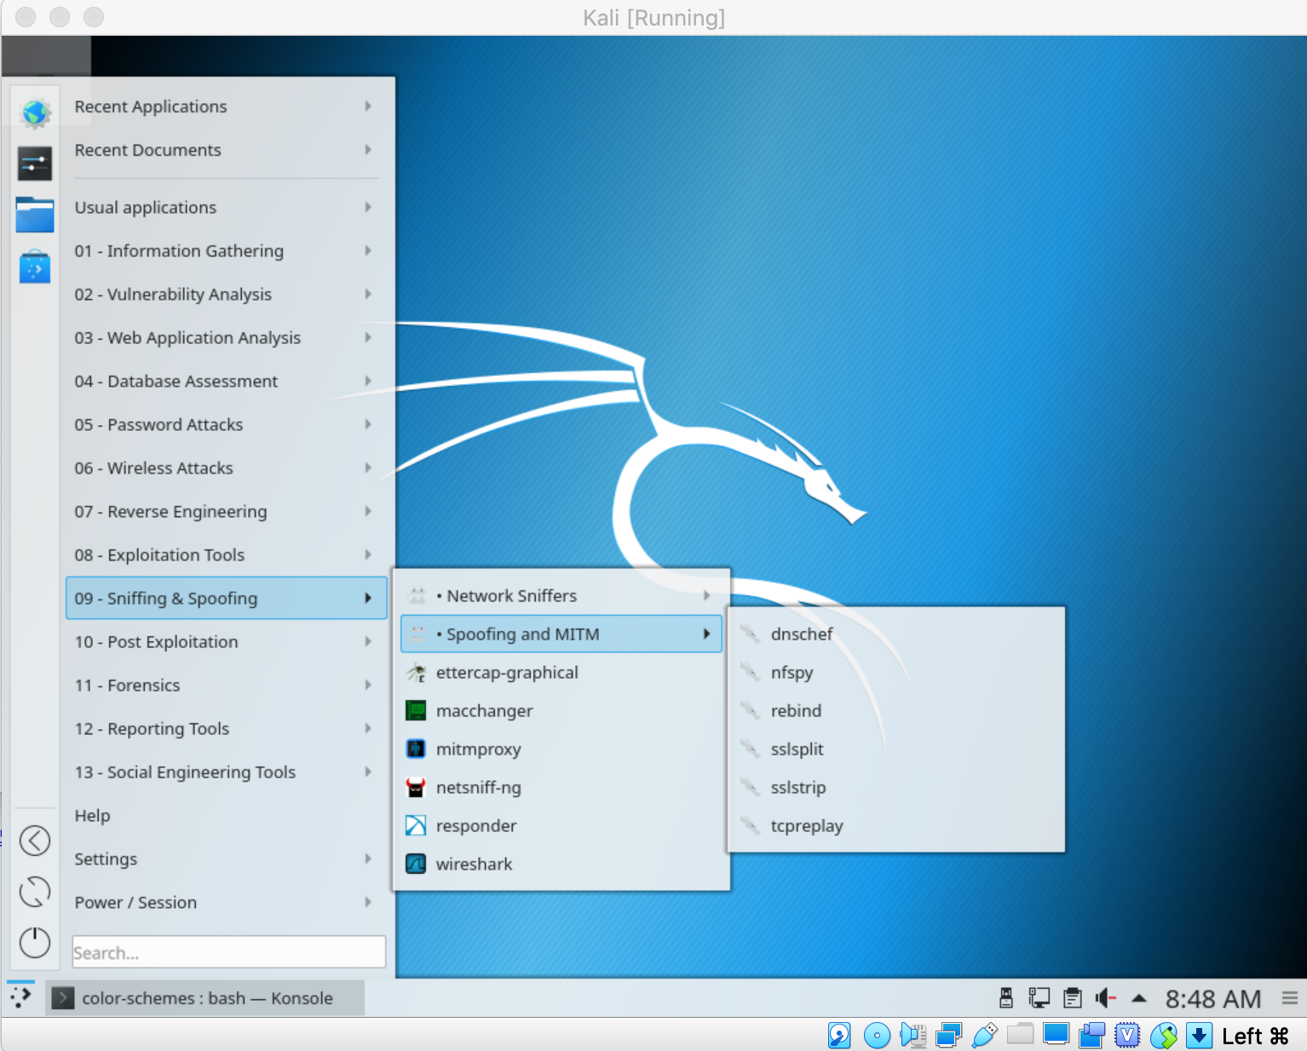This screenshot has width=1307, height=1051.
Task: Select tcpreplay menu entry
Action: click(x=806, y=826)
